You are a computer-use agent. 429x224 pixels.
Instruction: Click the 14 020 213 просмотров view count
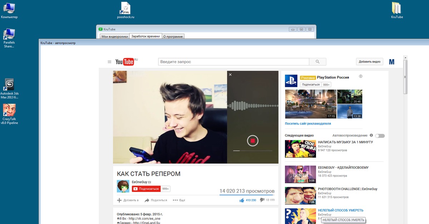(247, 191)
